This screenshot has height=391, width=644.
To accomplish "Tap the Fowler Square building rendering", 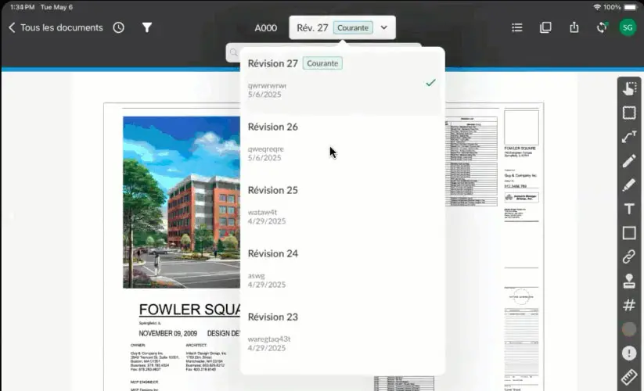I will pyautogui.click(x=182, y=203).
